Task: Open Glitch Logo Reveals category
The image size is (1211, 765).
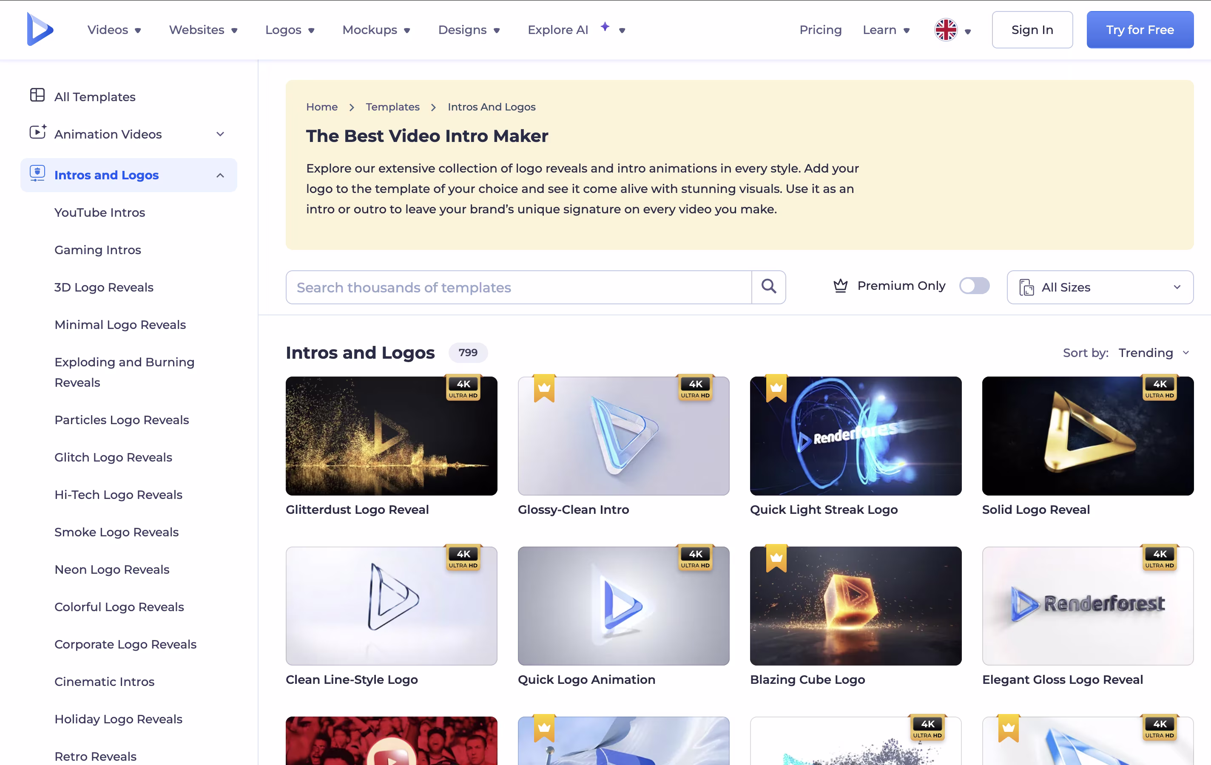Action: click(x=113, y=457)
